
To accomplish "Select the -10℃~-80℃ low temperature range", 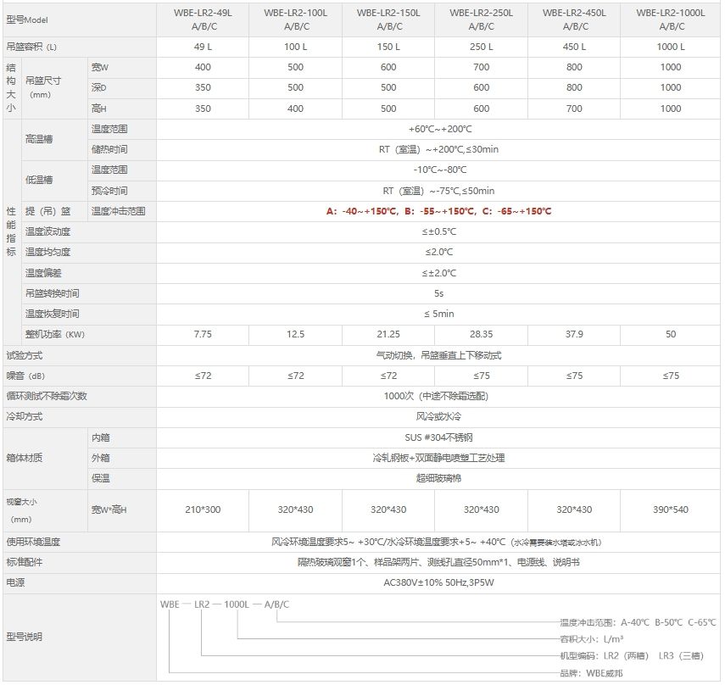I will point(438,170).
